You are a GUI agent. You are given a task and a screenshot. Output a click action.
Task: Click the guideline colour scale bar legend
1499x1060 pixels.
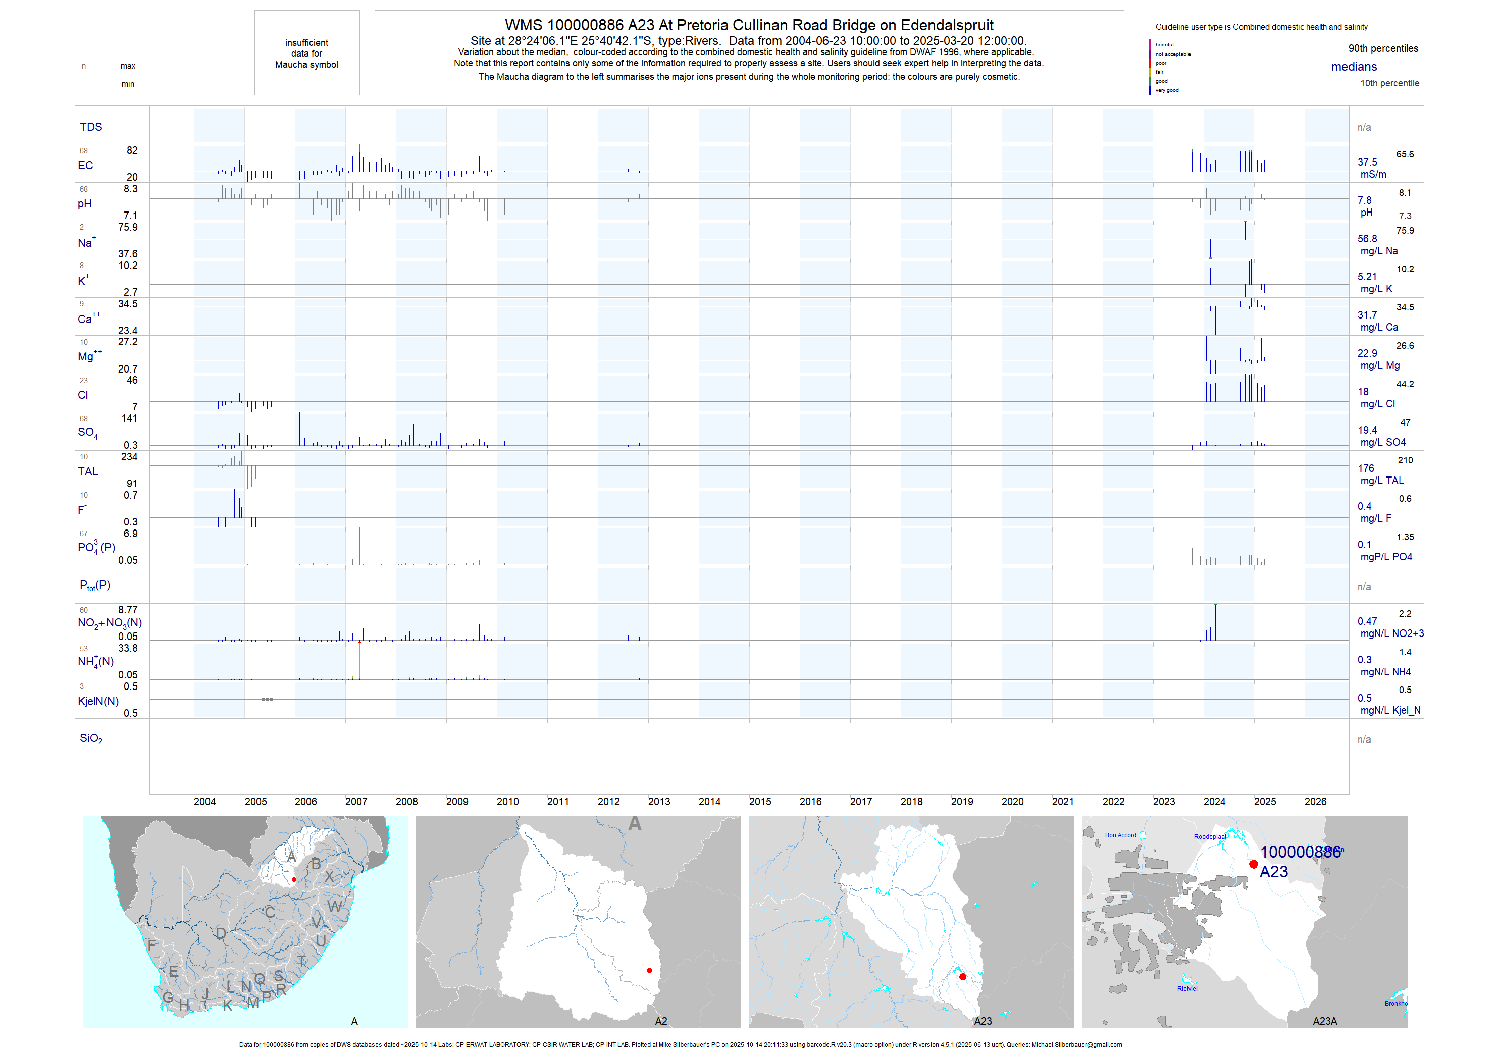[x=1150, y=67]
